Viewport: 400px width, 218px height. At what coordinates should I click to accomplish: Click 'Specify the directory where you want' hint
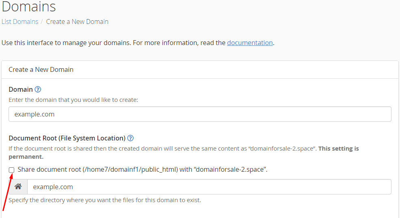click(105, 200)
